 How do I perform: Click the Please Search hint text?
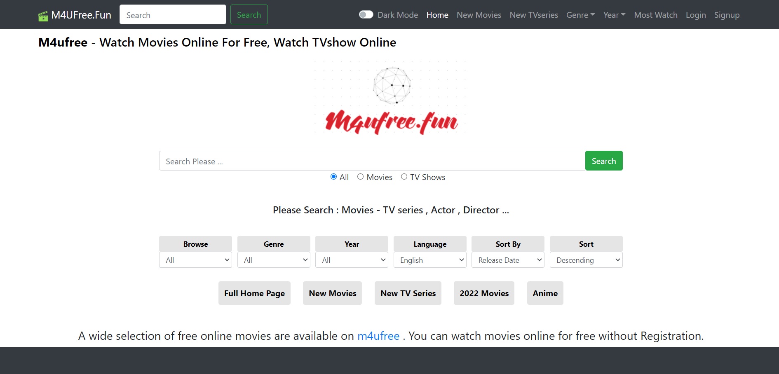[x=391, y=210]
